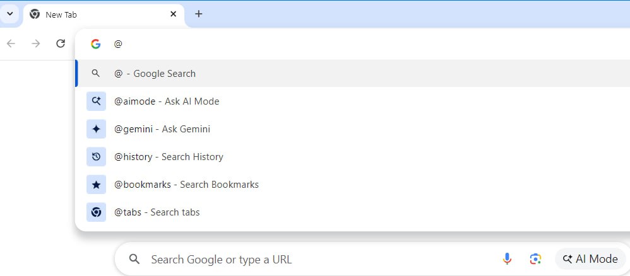Expand the tab search dropdown arrow

click(x=10, y=14)
